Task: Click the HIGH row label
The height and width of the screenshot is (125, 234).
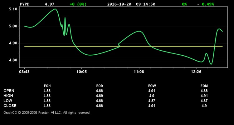Action: (x=8, y=96)
